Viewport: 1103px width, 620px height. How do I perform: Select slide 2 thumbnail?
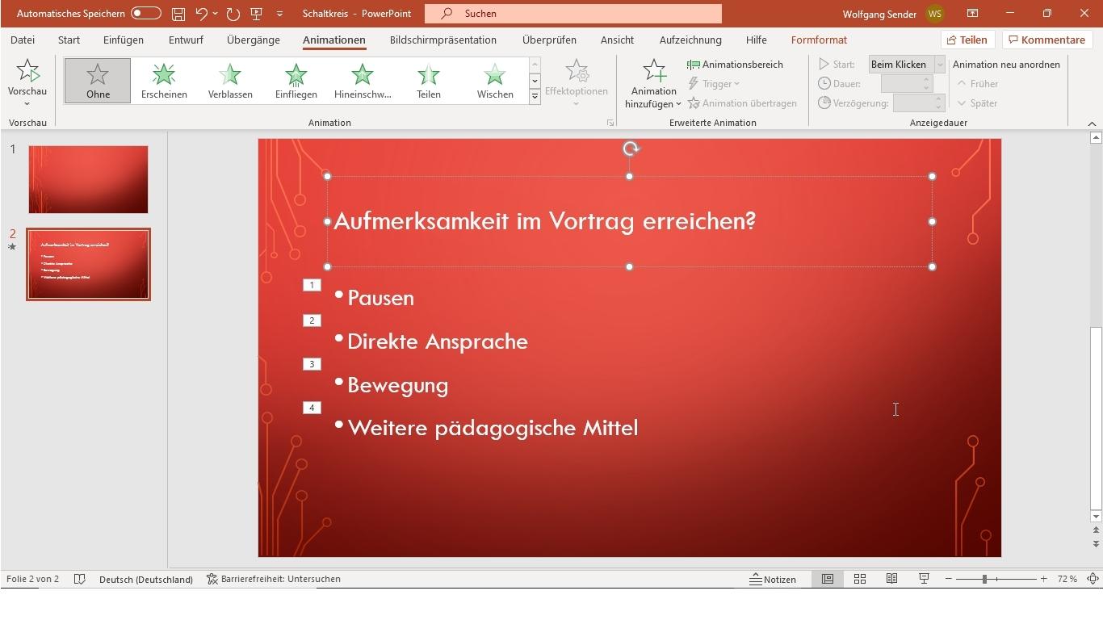88,265
